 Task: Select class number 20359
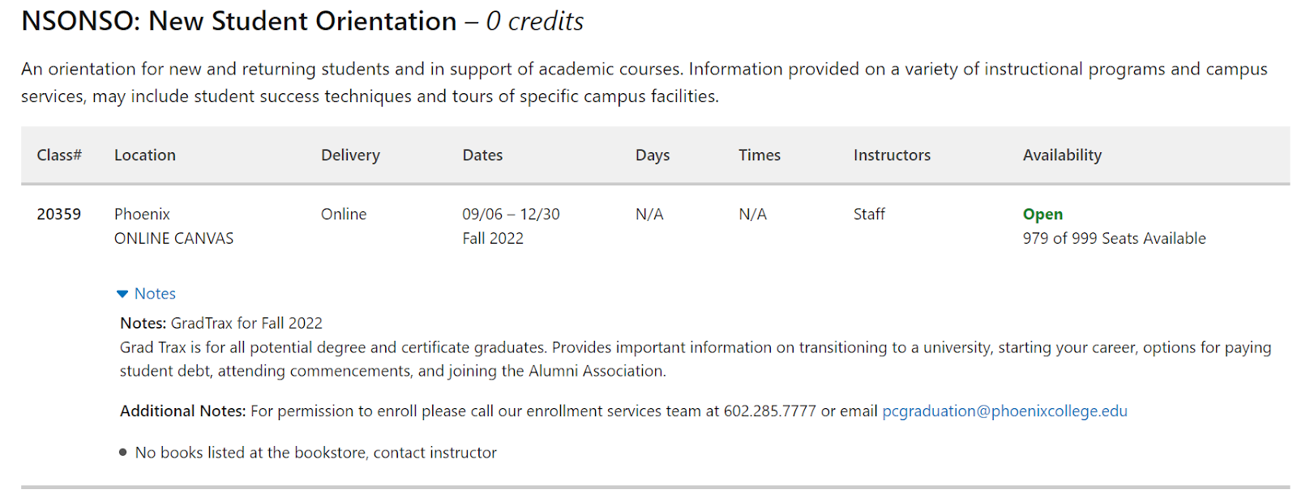59,215
